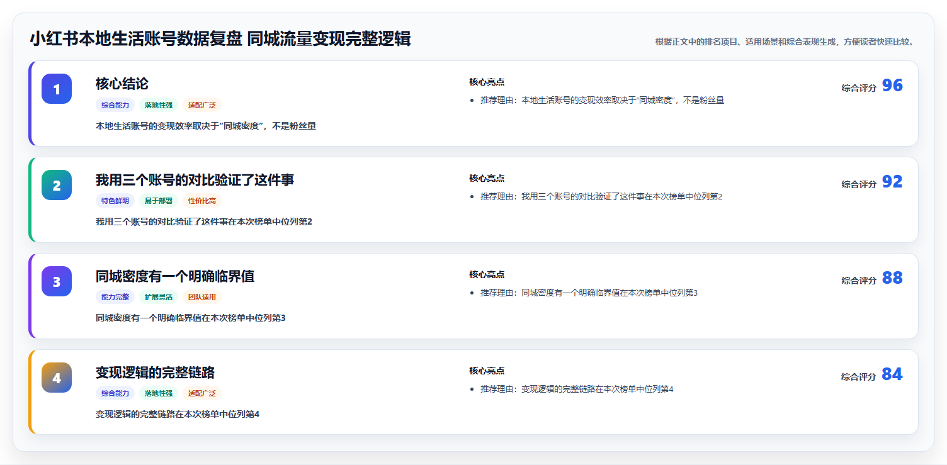Open the 同城密度有一个明确临界值 heading
Screen dimensions: 947x465
click(x=175, y=276)
